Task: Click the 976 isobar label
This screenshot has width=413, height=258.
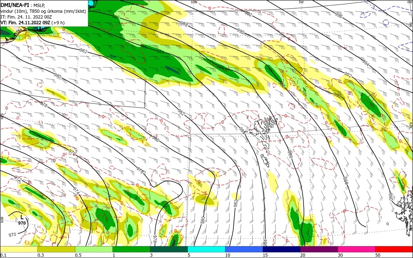Action: (x=72, y=152)
